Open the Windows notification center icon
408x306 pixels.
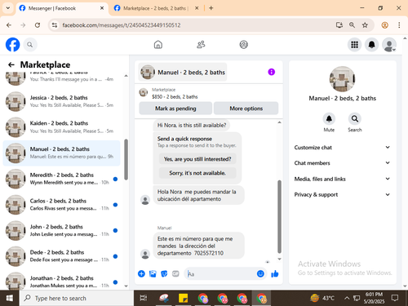[x=395, y=298]
